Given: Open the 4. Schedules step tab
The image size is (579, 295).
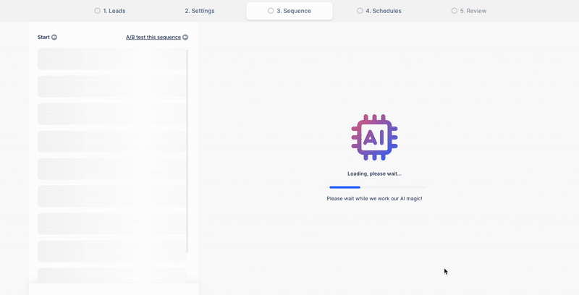Looking at the screenshot, I should [383, 11].
